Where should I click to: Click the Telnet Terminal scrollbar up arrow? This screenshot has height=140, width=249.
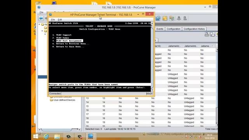click(x=152, y=23)
